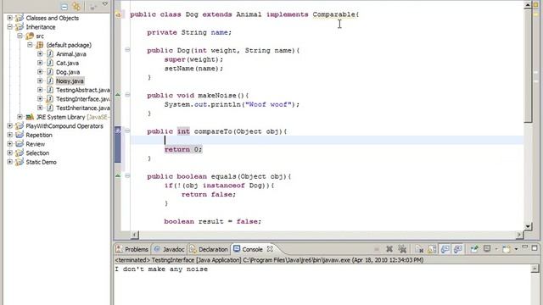Collapse the src folder node
Screen dimensions: 543x305
[x=20, y=36]
